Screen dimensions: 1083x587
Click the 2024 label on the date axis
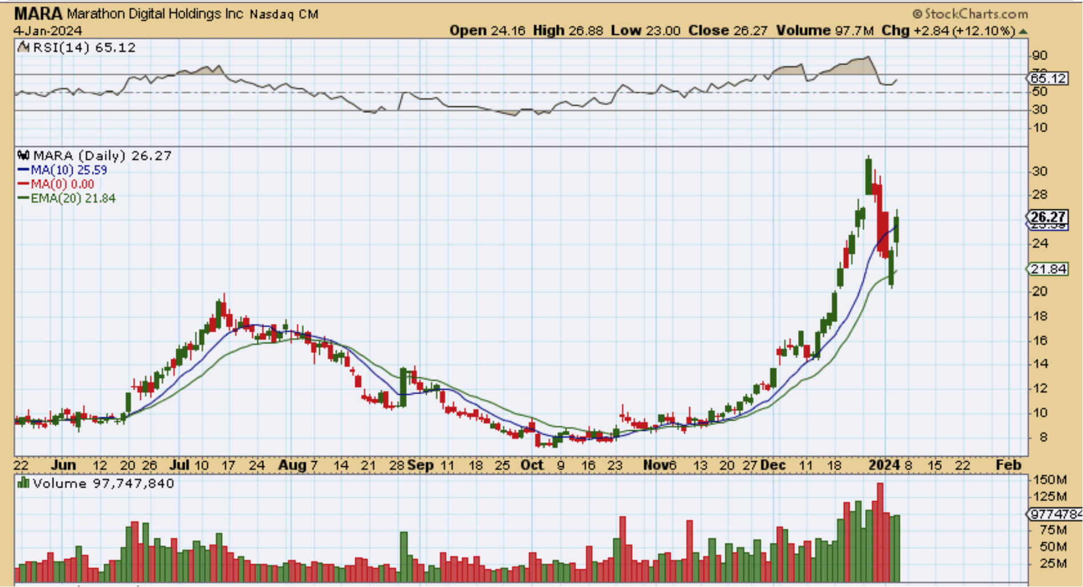coord(884,465)
